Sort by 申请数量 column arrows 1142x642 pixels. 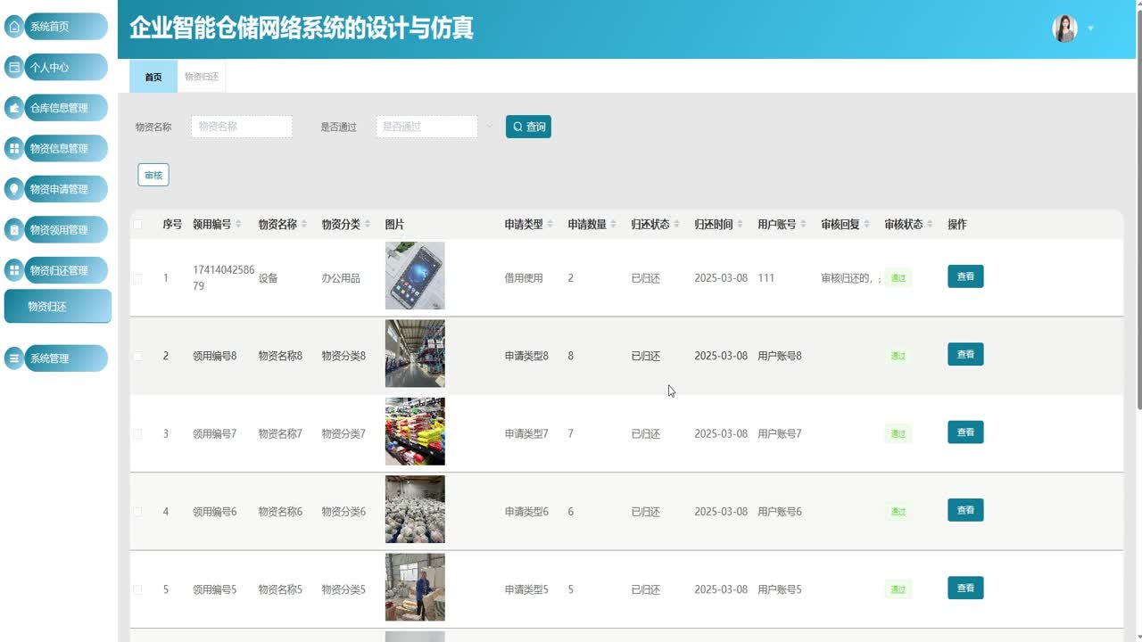pyautogui.click(x=614, y=225)
